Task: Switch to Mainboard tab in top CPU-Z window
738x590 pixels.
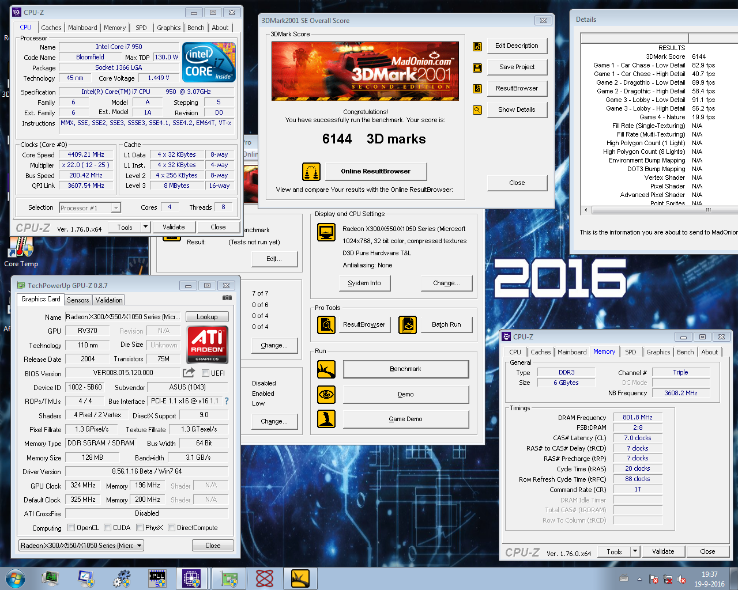Action: pos(82,28)
